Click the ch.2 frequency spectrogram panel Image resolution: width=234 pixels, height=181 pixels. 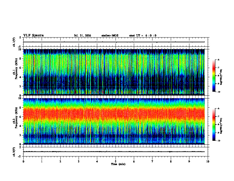(114, 121)
